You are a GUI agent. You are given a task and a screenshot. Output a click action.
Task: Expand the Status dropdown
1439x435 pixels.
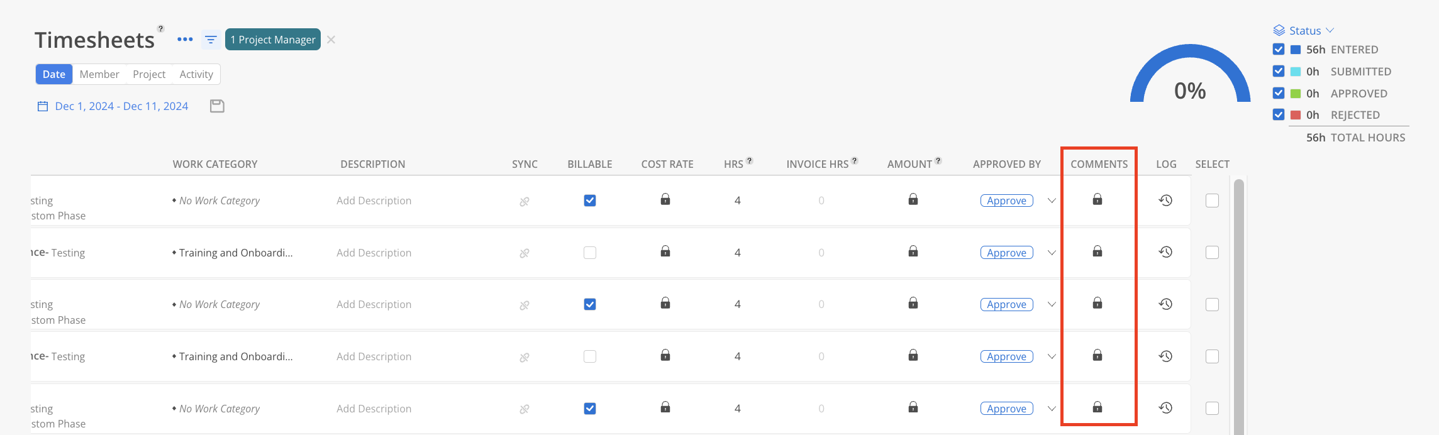coord(1304,30)
